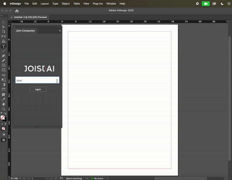Pick the Direct Selection tool
The height and width of the screenshot is (180, 232).
tap(3, 27)
